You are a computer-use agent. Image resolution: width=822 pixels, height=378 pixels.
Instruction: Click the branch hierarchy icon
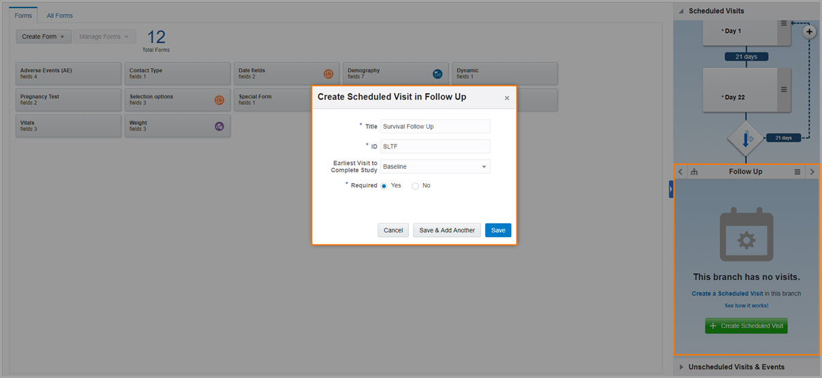tap(694, 172)
